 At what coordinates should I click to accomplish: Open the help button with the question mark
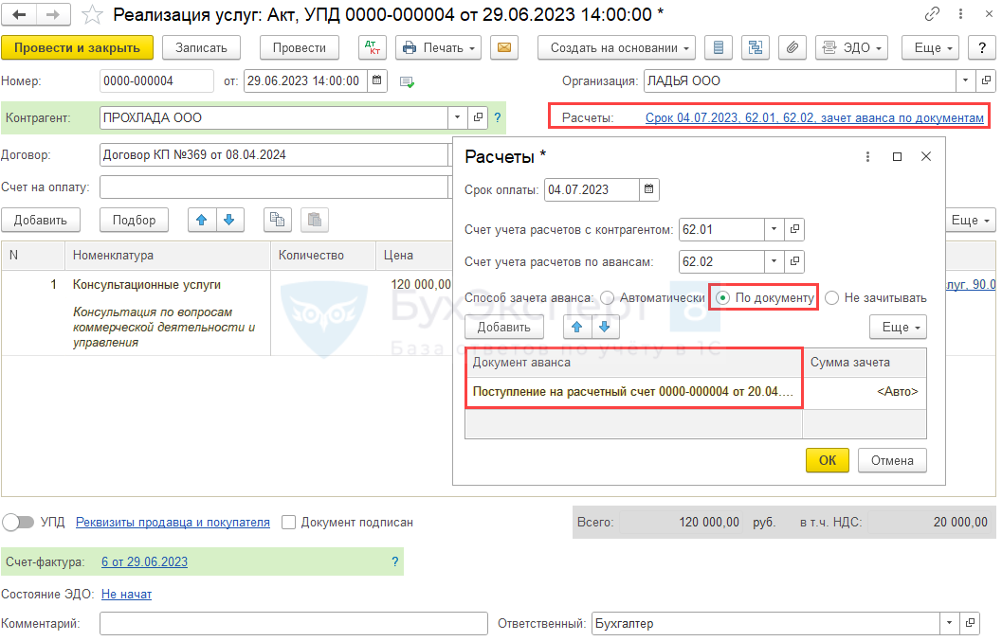pos(982,48)
